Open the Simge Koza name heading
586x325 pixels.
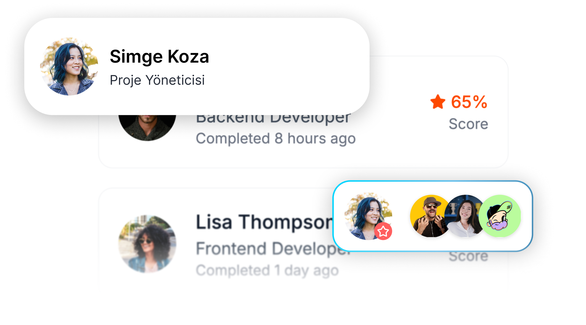click(159, 57)
